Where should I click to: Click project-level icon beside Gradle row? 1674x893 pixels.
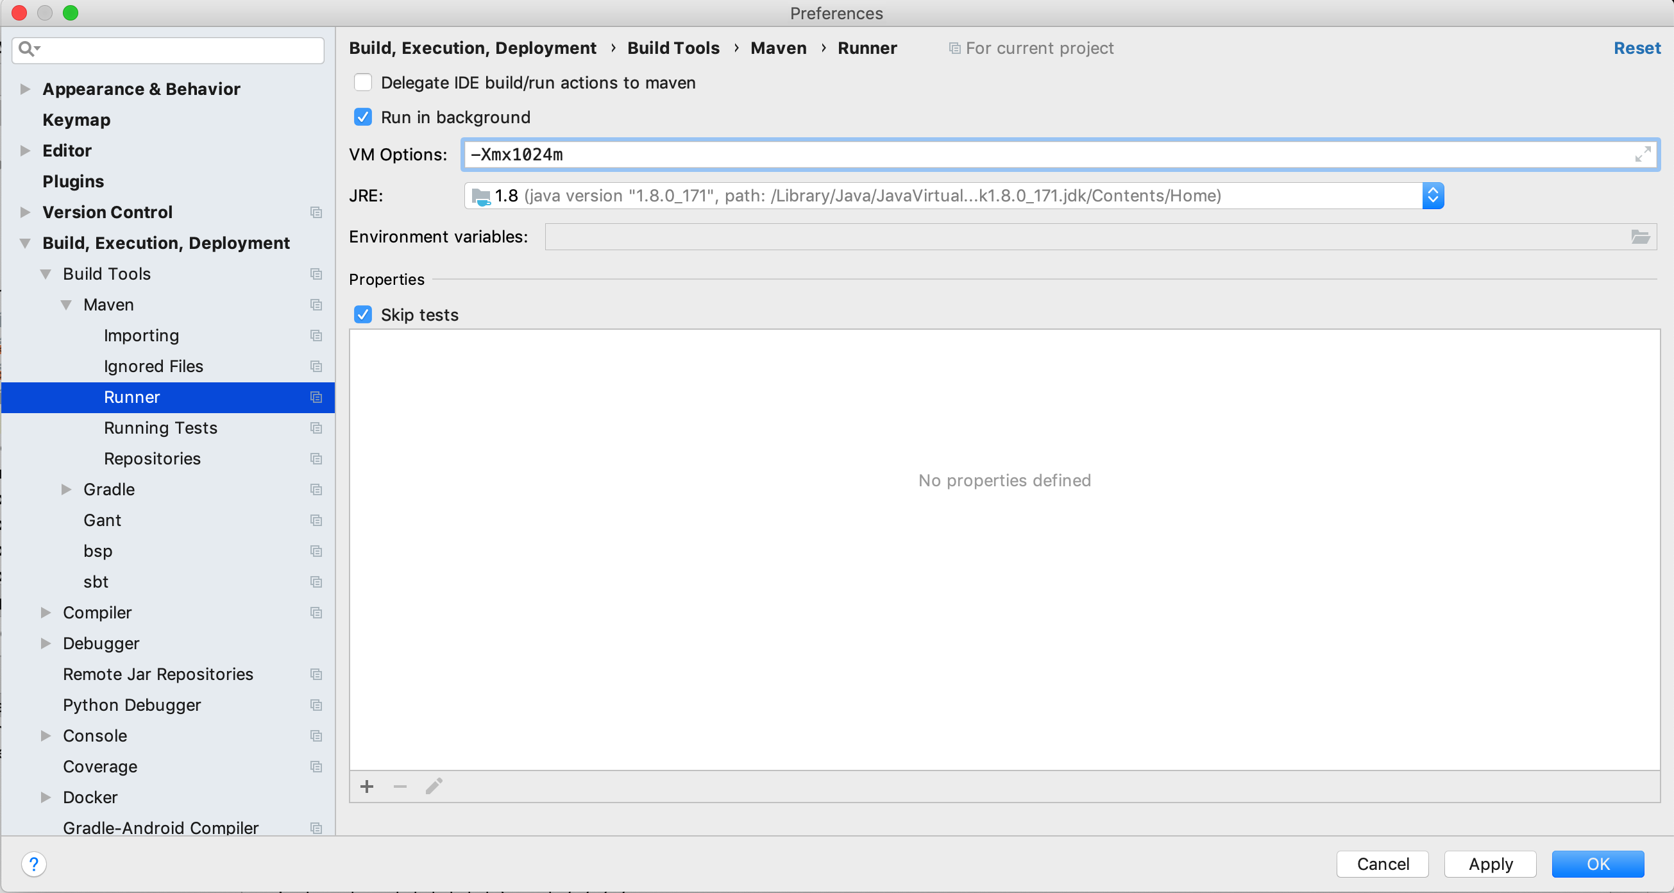point(316,489)
